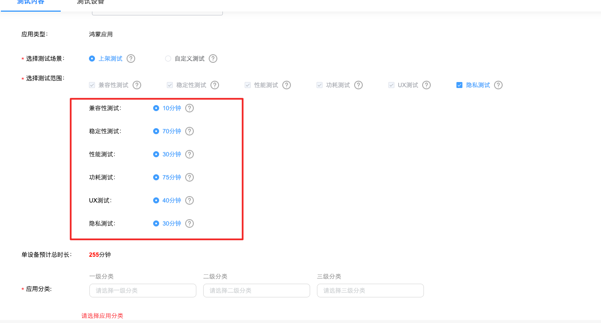Uncheck the 隐私测试 checkbox
This screenshot has height=323, width=601.
click(x=459, y=85)
